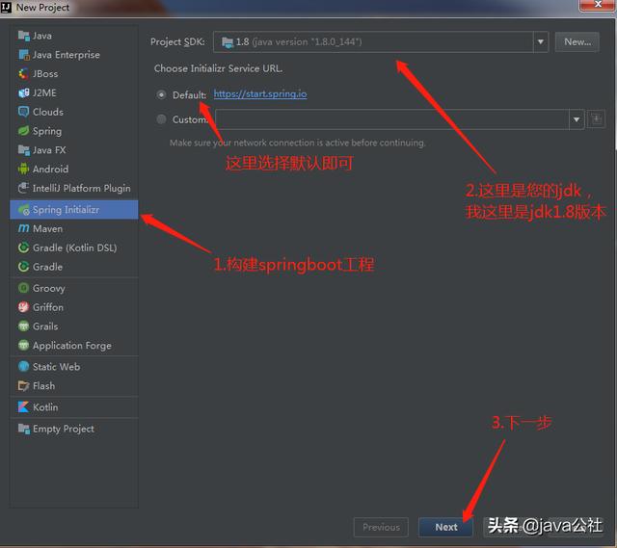Viewport: 617px width, 548px height.
Task: Select Flash label in list
Action: pyautogui.click(x=43, y=385)
